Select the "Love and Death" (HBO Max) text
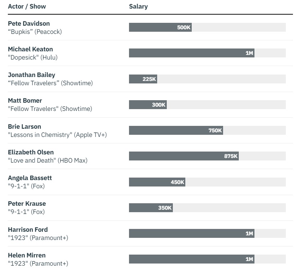The height and width of the screenshot is (271, 299). pos(48,160)
